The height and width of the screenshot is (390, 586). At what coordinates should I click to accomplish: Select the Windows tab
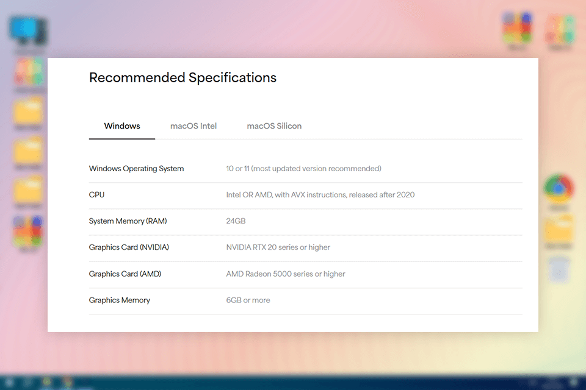(122, 126)
